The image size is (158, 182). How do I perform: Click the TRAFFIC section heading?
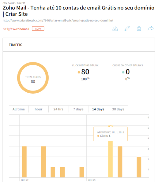pos(15,45)
